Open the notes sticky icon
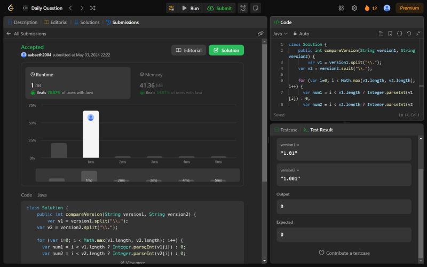Image resolution: width=427 pixels, height=267 pixels. click(256, 8)
